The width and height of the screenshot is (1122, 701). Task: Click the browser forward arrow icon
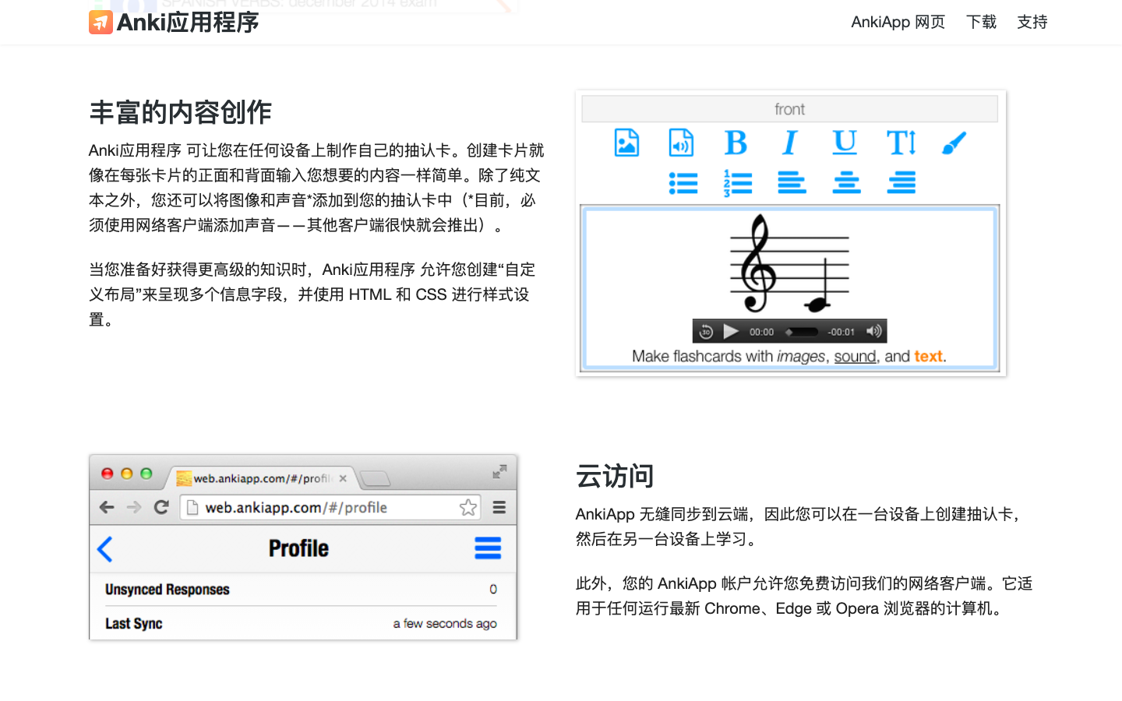pyautogui.click(x=134, y=508)
